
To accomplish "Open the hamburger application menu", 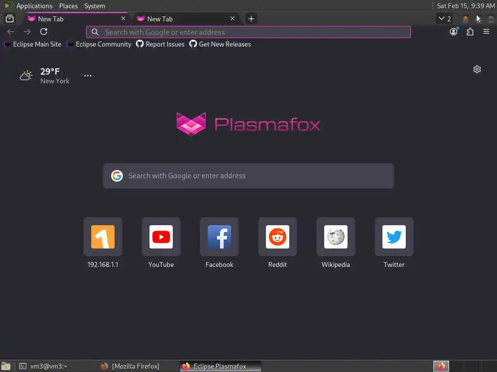I will (486, 31).
